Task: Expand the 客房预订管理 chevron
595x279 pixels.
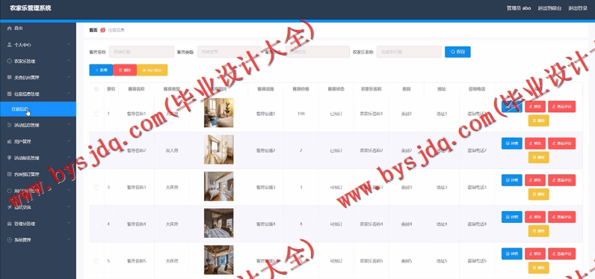Action: pyautogui.click(x=69, y=174)
